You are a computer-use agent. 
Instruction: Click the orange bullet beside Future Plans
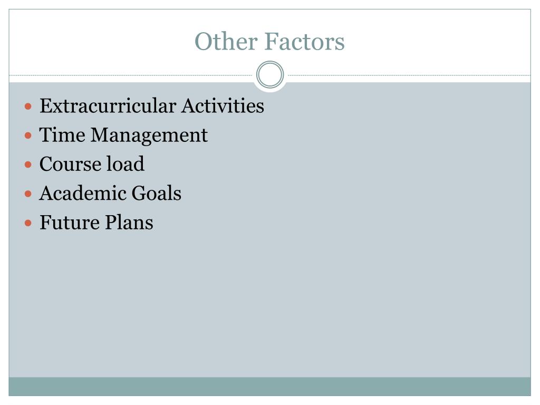(28, 223)
